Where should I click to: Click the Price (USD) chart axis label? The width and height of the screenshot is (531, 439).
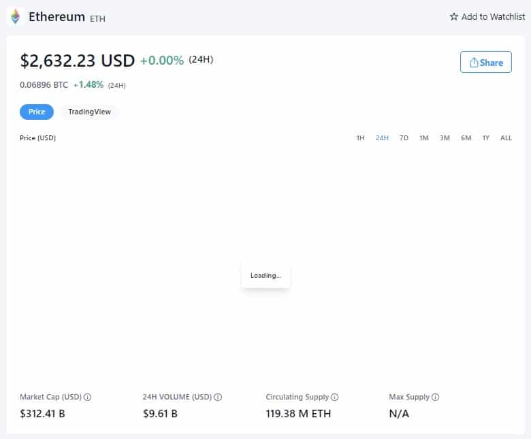pyautogui.click(x=37, y=137)
